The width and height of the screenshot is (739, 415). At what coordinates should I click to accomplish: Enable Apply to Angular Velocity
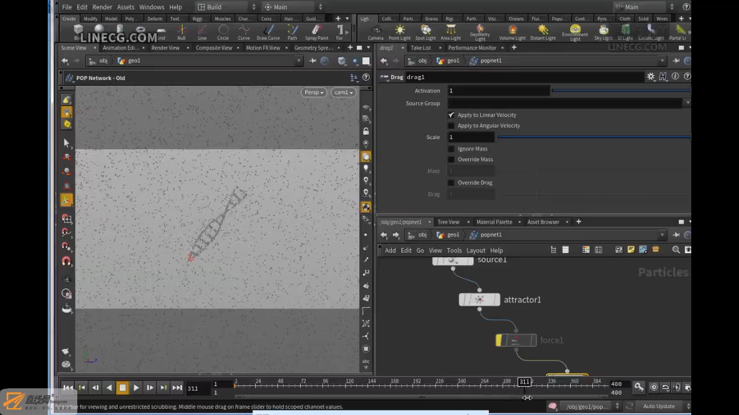451,126
